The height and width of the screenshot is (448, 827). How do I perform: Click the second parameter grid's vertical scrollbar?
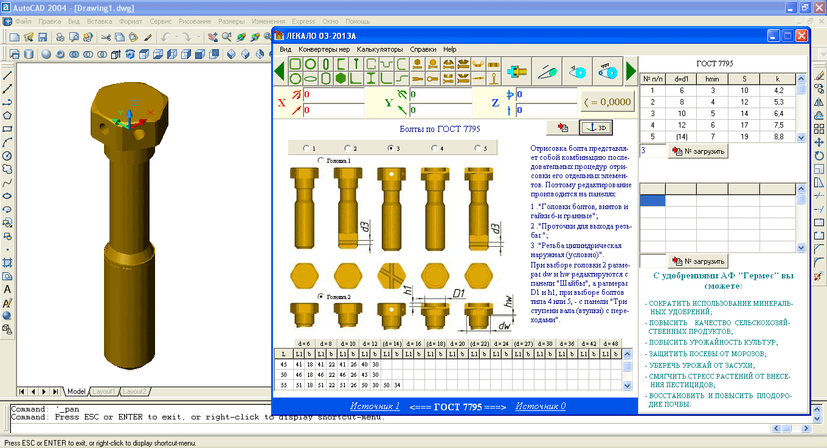point(801,218)
